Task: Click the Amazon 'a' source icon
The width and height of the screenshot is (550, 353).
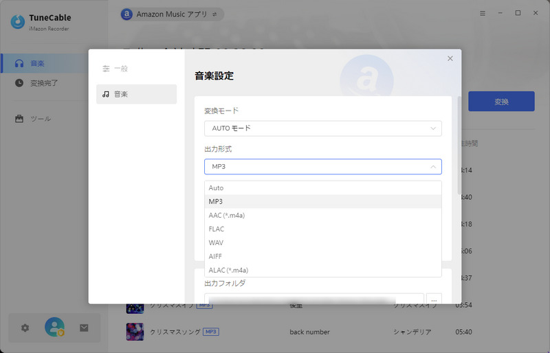Action: pos(126,14)
